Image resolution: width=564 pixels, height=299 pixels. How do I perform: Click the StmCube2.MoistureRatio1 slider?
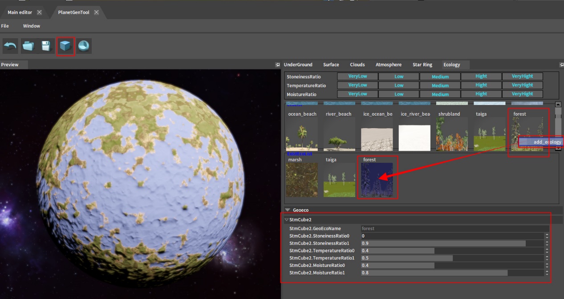452,273
